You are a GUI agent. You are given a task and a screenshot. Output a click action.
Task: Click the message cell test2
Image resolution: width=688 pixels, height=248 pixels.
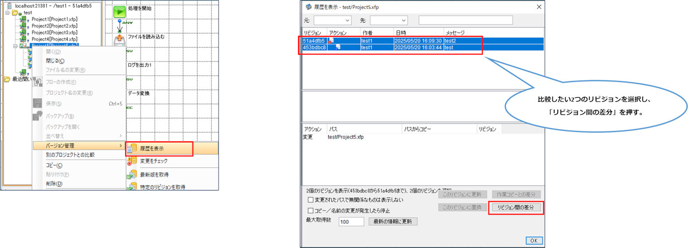click(450, 41)
